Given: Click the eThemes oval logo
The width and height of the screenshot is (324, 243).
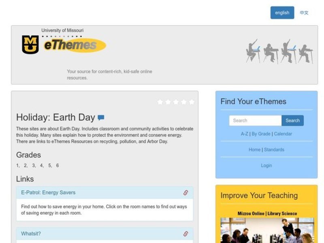Looking at the screenshot, I should tap(73, 46).
